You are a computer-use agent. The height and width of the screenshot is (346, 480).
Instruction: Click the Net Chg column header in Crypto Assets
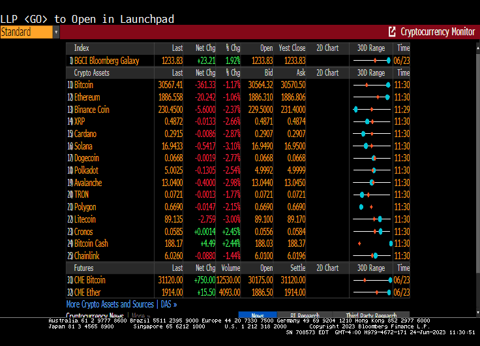coord(205,73)
